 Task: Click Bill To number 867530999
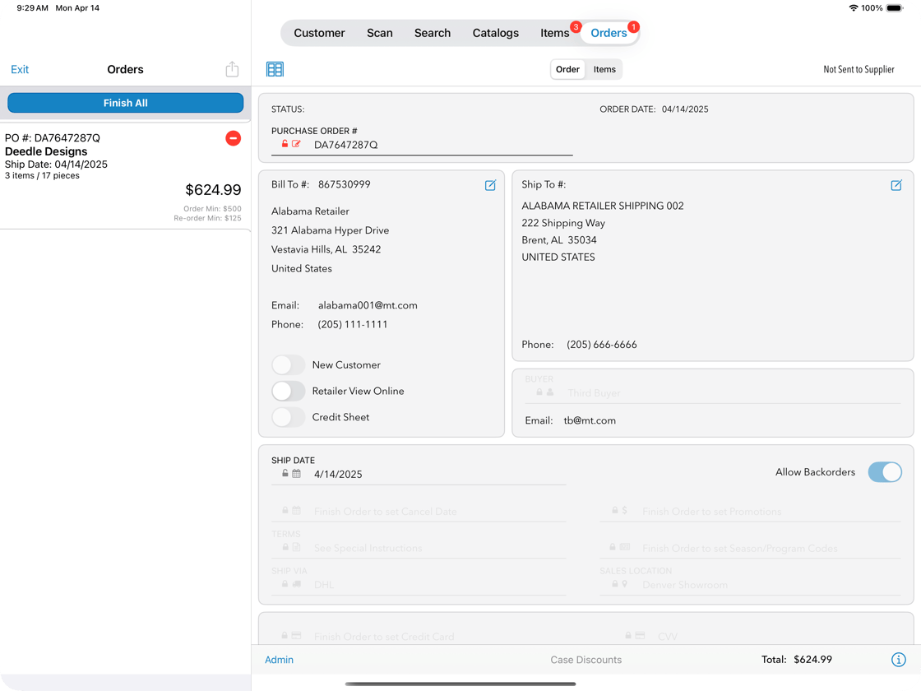tap(345, 184)
